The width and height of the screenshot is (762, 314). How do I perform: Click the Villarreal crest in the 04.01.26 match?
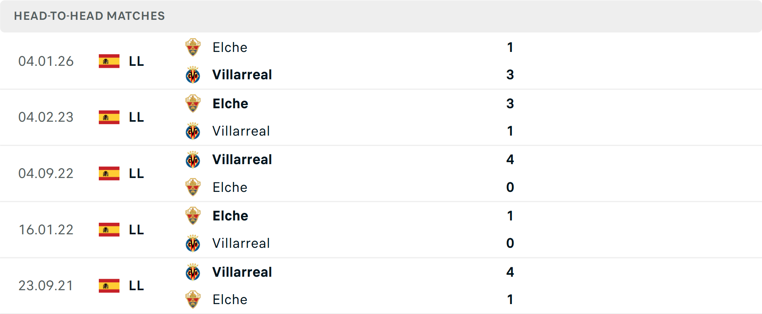(x=193, y=75)
